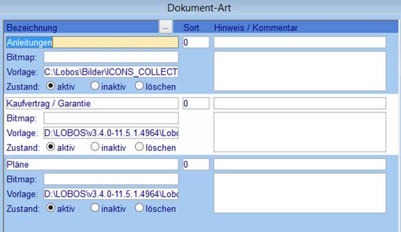Image resolution: width=401 pixels, height=232 pixels.
Task: Click the ellipsis button beside Bezeichnung header
Action: click(165, 27)
